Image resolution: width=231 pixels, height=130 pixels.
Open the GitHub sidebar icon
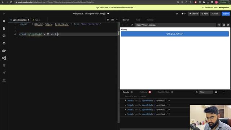[x=4, y=65]
